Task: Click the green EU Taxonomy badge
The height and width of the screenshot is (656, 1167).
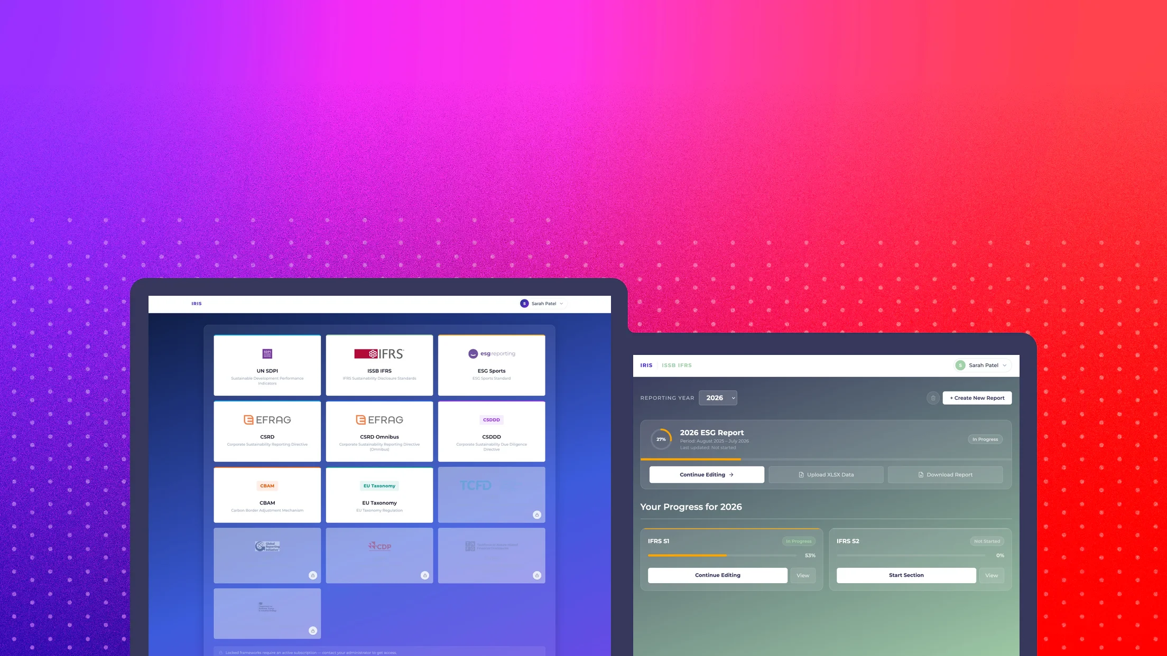Action: coord(379,486)
